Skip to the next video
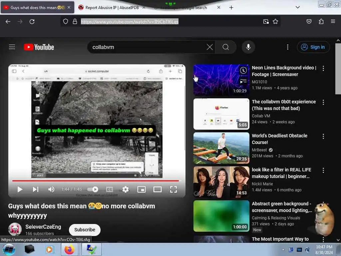Screen dimensions: 341x256 (x=35, y=189)
